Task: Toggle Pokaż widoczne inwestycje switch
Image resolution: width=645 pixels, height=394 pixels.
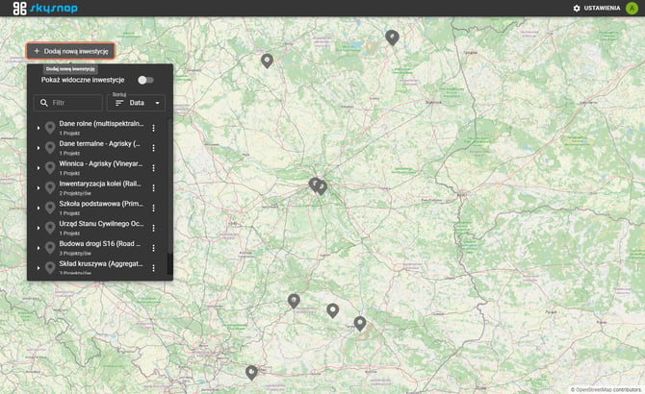Action: coord(145,80)
